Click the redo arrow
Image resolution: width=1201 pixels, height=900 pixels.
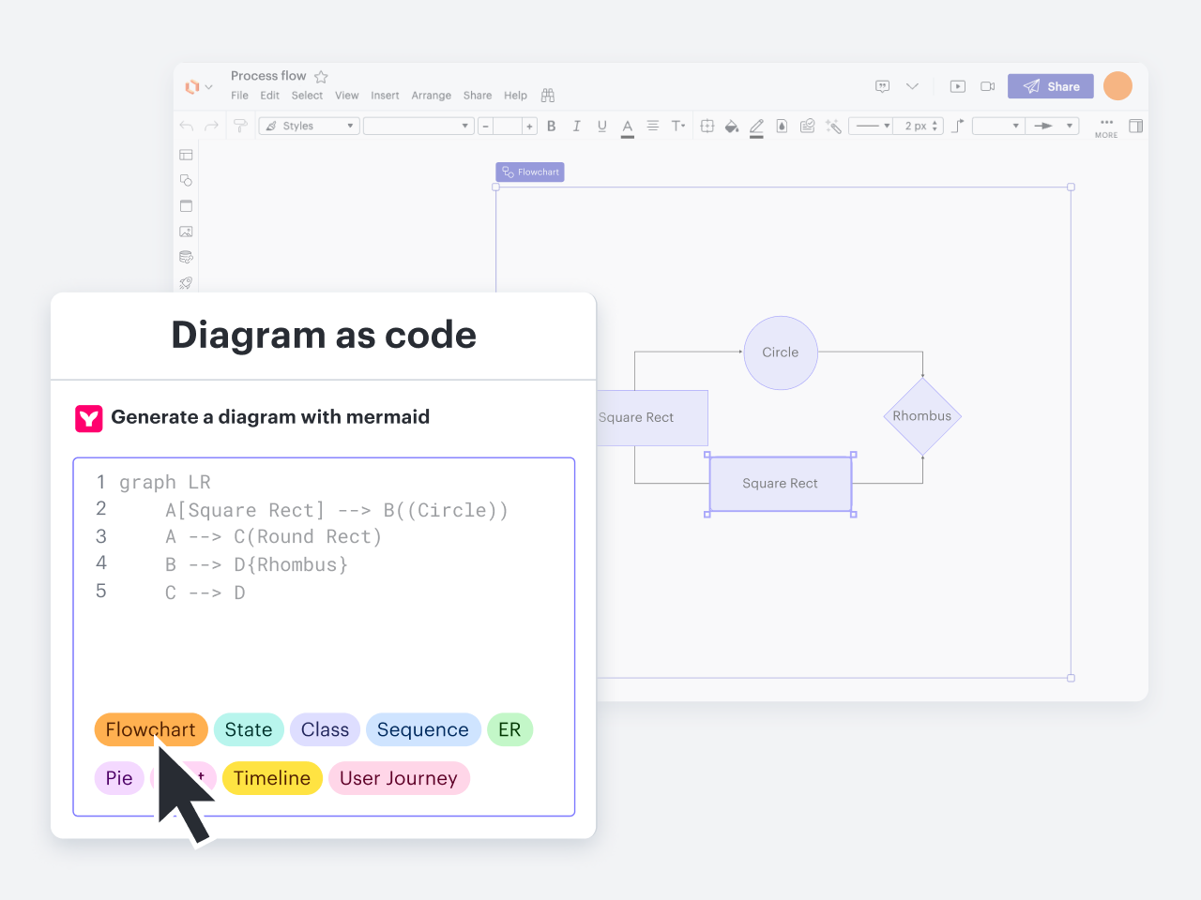coord(212,126)
